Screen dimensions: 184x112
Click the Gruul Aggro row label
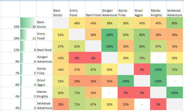(44, 81)
